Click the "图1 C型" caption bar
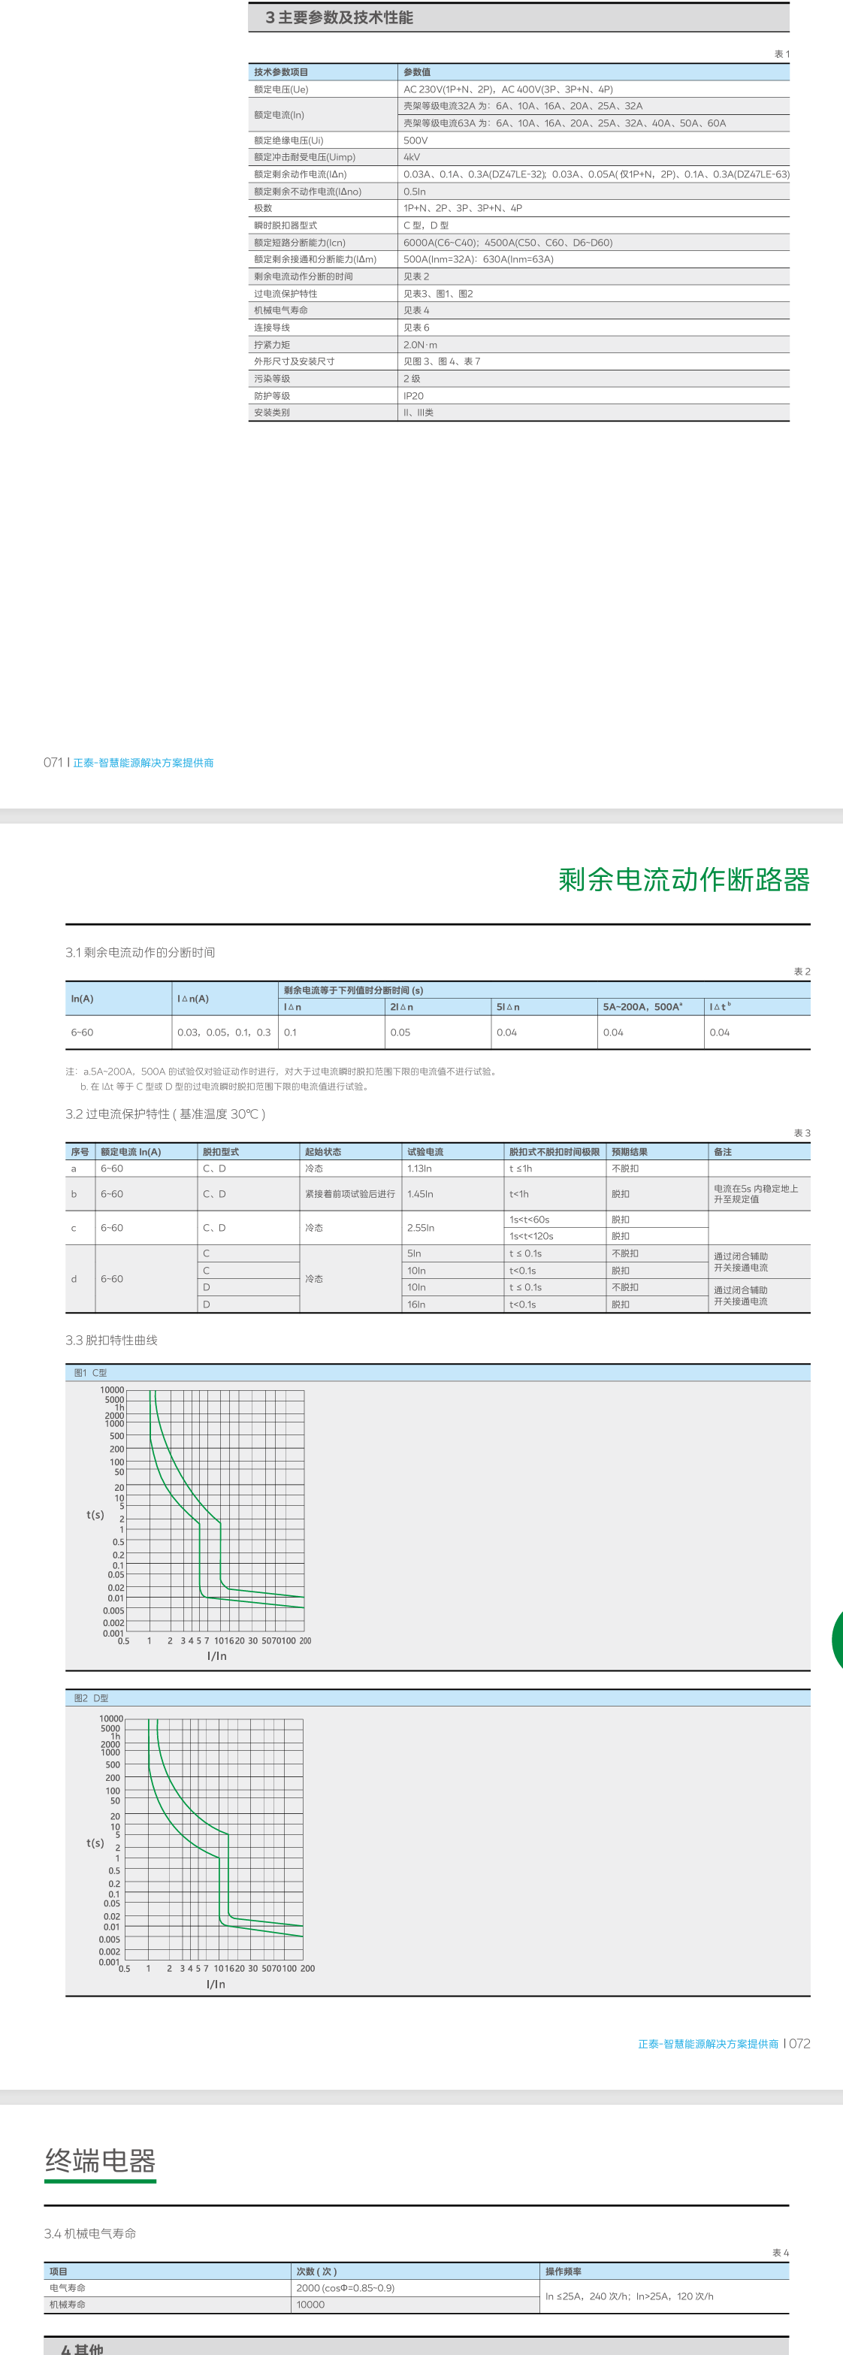The image size is (843, 2355). 90,1372
